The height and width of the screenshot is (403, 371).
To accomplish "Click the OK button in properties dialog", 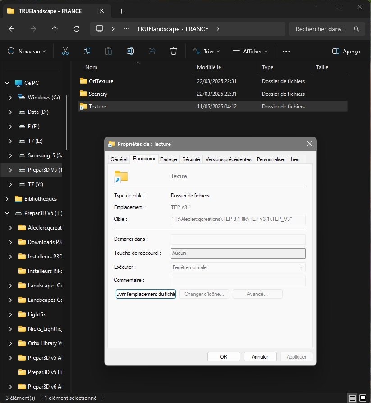I will click(224, 357).
